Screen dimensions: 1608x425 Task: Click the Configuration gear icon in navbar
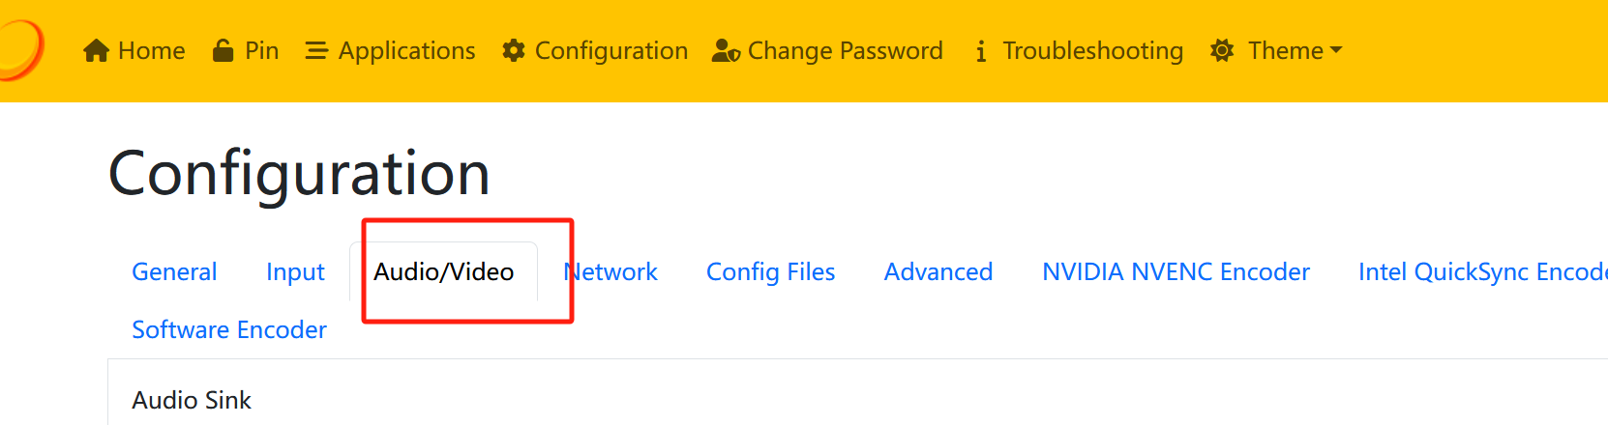[514, 50]
